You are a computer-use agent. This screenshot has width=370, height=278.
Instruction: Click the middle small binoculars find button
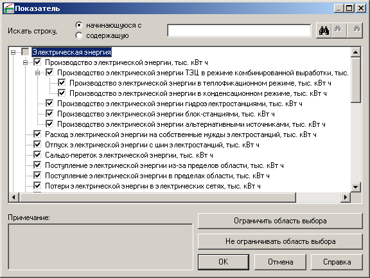click(339, 31)
